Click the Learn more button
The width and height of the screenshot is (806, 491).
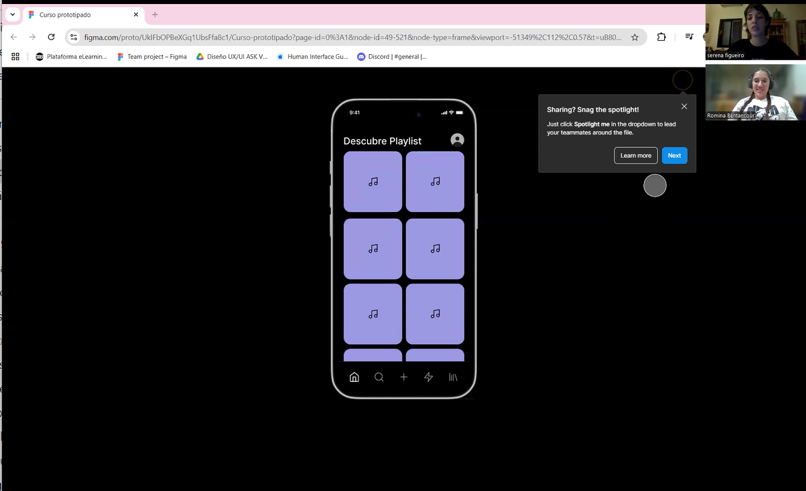pyautogui.click(x=635, y=155)
